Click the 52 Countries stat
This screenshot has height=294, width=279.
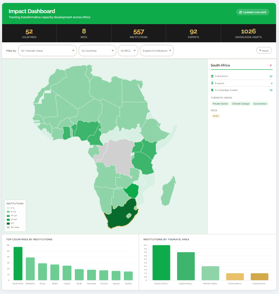pos(29,33)
